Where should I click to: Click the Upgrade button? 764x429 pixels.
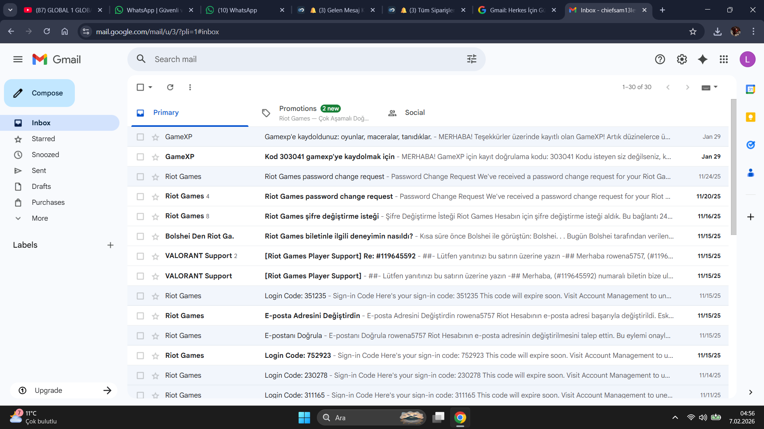64,390
